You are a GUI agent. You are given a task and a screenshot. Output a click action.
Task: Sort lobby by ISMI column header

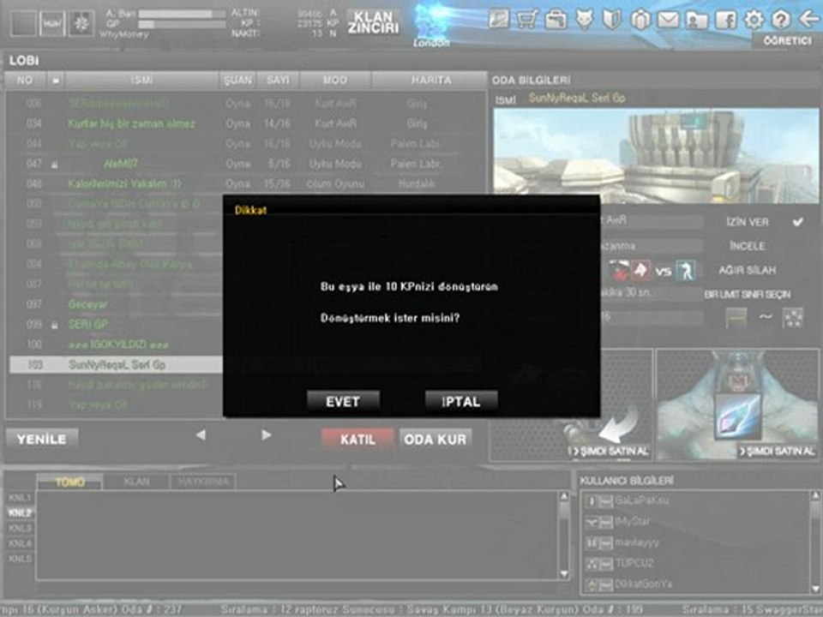[x=141, y=81]
